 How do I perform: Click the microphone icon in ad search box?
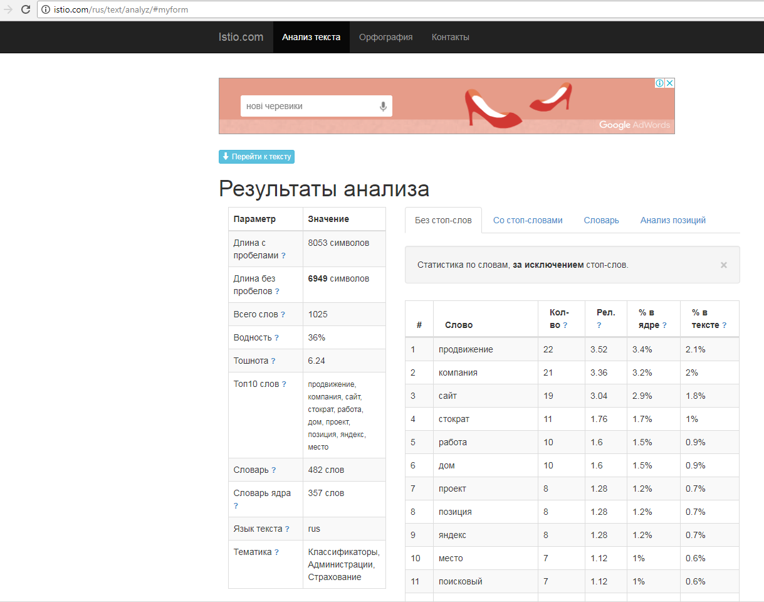(383, 107)
